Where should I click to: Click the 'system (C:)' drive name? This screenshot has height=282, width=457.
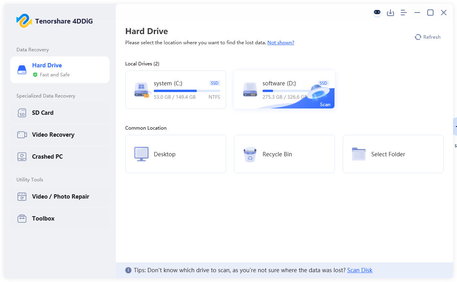click(168, 83)
